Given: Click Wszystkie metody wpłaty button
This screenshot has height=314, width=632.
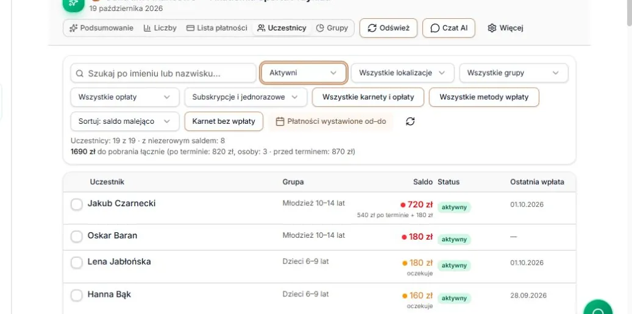Looking at the screenshot, I should (x=484, y=97).
